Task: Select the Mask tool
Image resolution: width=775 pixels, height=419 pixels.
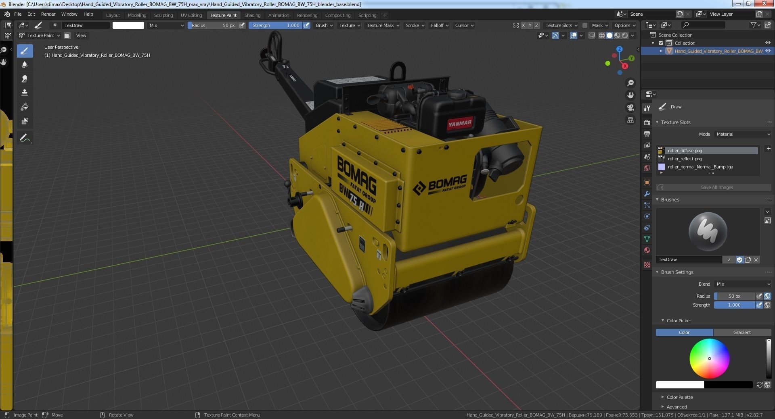Action: (x=25, y=121)
